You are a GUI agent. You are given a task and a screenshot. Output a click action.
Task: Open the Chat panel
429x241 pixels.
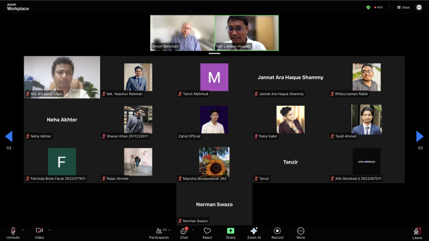[x=184, y=233]
